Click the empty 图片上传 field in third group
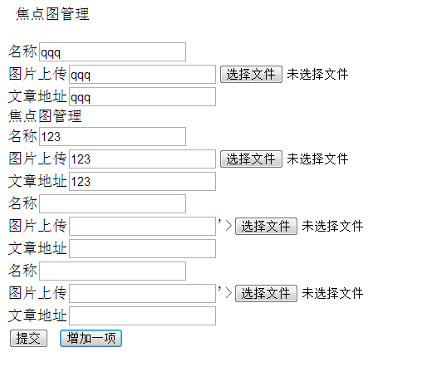The height and width of the screenshot is (391, 422). coord(142,226)
